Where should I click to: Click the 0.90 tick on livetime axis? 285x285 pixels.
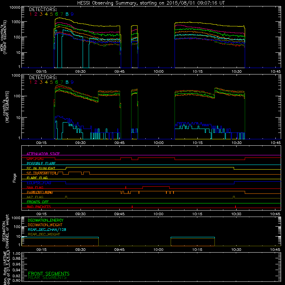pos(16,280)
